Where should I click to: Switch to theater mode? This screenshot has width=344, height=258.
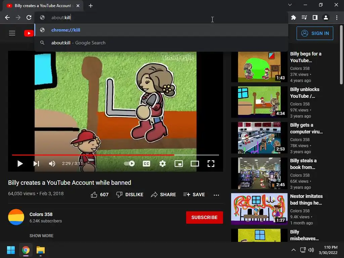pyautogui.click(x=195, y=164)
